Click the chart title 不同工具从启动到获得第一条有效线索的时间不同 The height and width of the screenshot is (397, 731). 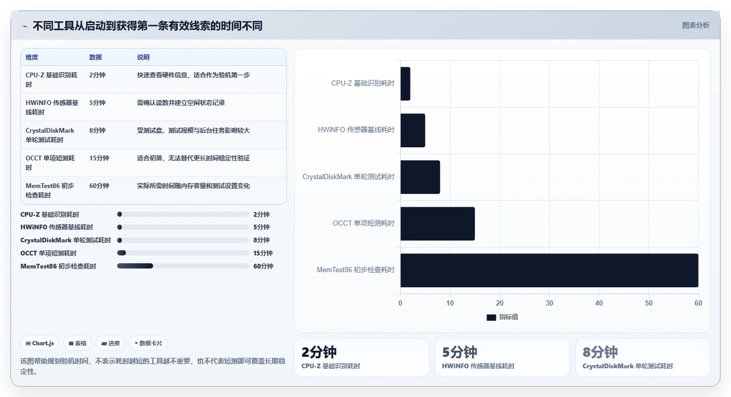(147, 26)
